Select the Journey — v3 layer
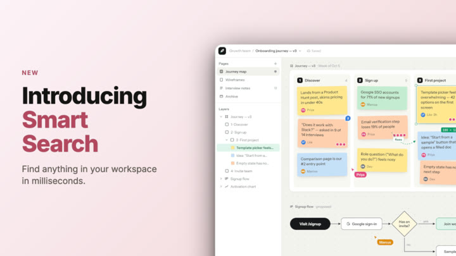This screenshot has width=456, height=256. [241, 117]
